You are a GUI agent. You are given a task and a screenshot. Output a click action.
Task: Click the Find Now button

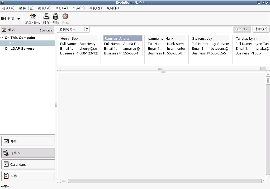(242, 29)
